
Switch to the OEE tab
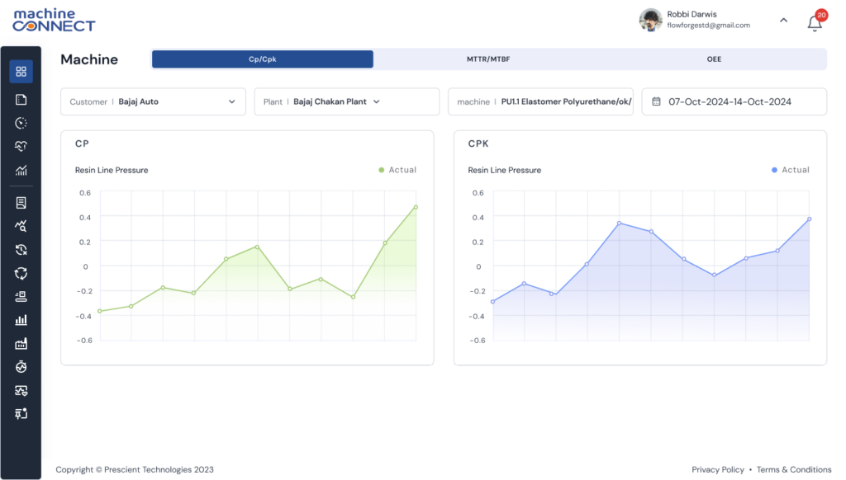[713, 59]
